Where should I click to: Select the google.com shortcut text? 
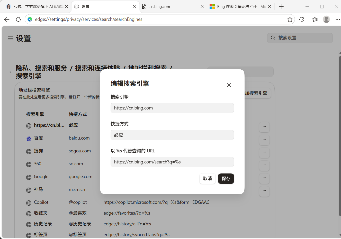point(80,177)
